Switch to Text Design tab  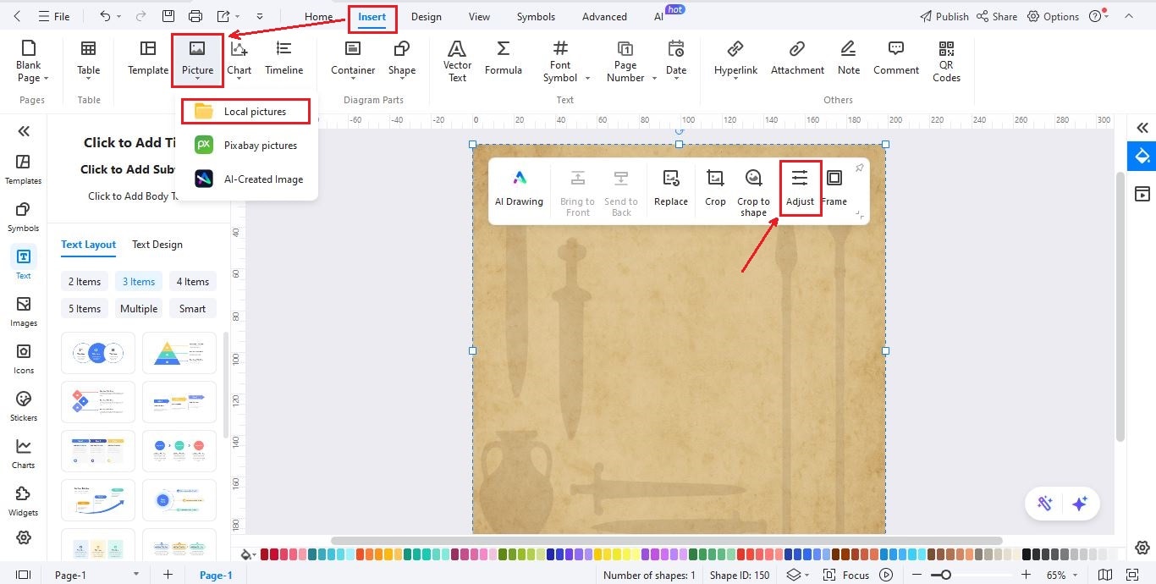(157, 245)
